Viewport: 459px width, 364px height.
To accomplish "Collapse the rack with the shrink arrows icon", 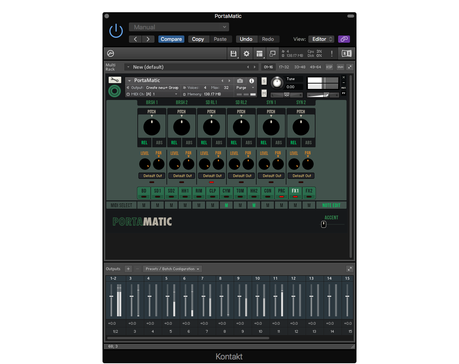I will click(x=350, y=67).
